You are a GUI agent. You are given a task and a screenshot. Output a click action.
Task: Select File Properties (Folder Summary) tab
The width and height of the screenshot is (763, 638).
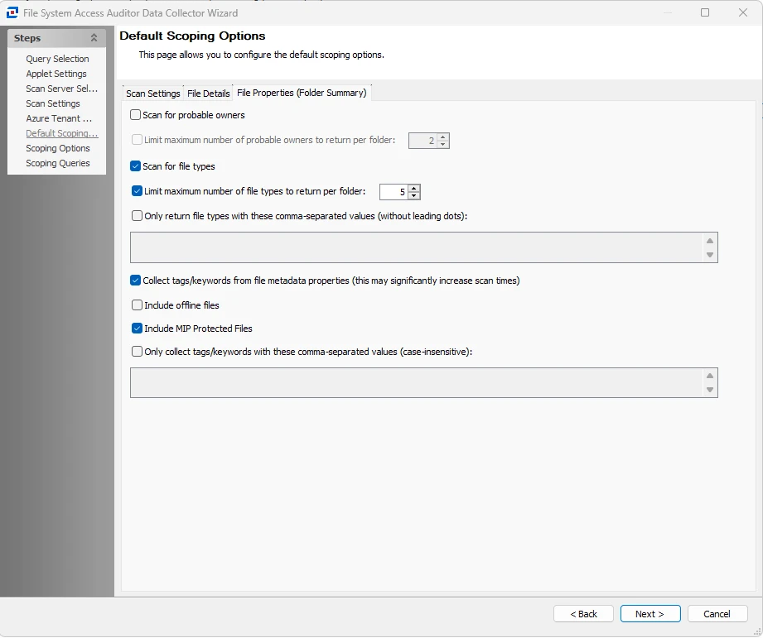tap(302, 93)
